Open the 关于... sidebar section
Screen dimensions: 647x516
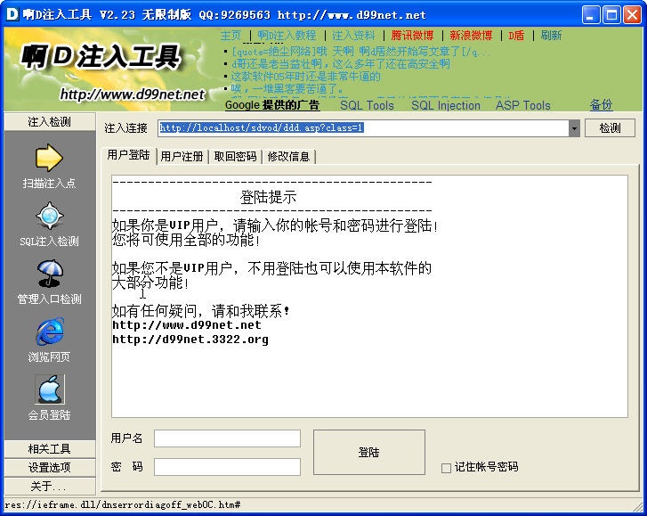50,486
